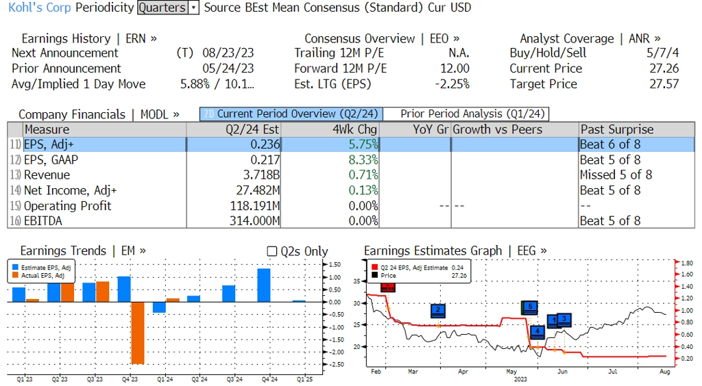Switch to Current Period Overview (Q2/24) tab

[x=291, y=114]
